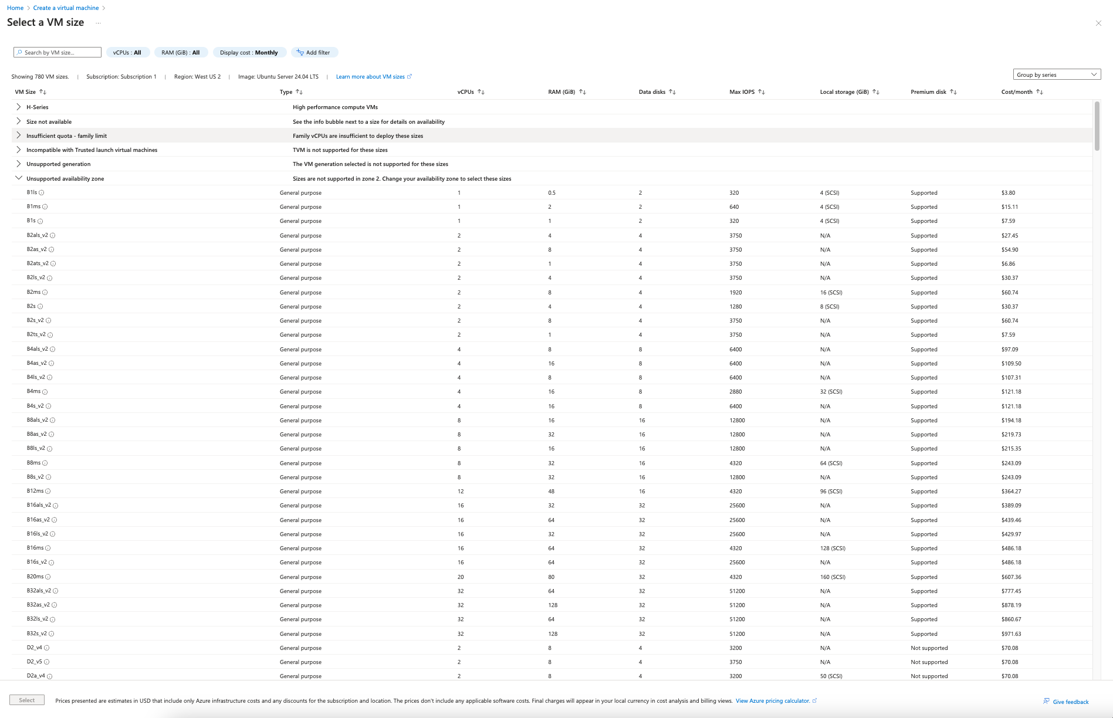Sort table by Type column arrows

[299, 92]
